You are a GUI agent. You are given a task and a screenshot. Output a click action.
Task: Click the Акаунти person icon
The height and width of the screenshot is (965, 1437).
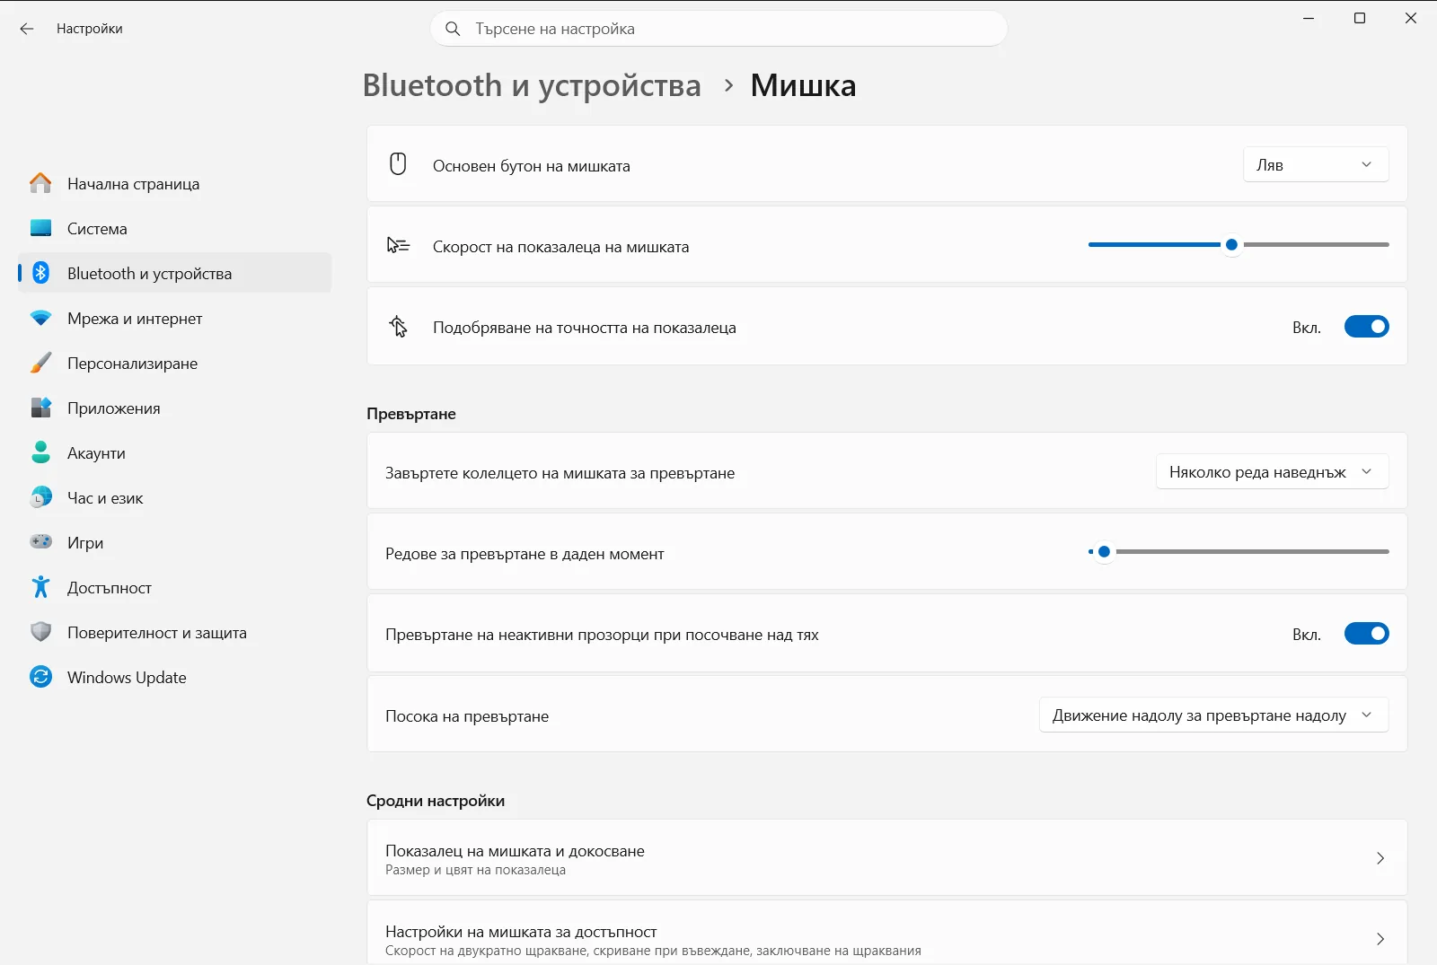(40, 452)
